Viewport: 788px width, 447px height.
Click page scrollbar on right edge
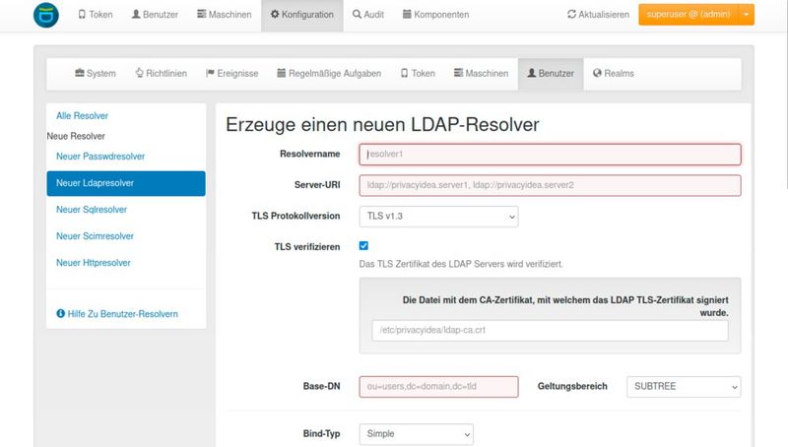click(785, 96)
